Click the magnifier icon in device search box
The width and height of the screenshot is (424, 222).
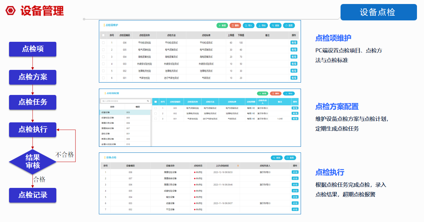148,101
